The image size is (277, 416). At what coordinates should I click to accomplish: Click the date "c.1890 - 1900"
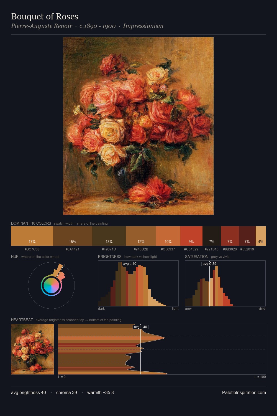coord(98,26)
